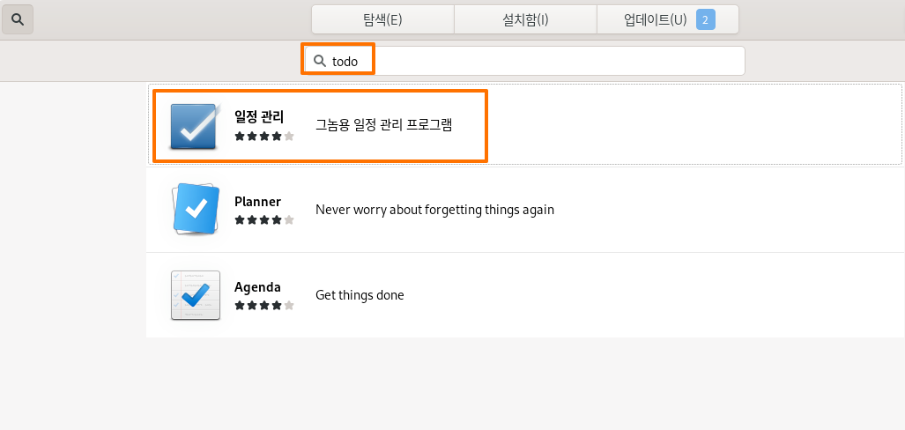Click the updates count badge showing 2
The width and height of the screenshot is (905, 430).
tap(705, 19)
